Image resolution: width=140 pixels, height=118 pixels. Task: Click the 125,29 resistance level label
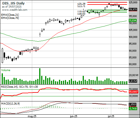(x=81, y=4)
